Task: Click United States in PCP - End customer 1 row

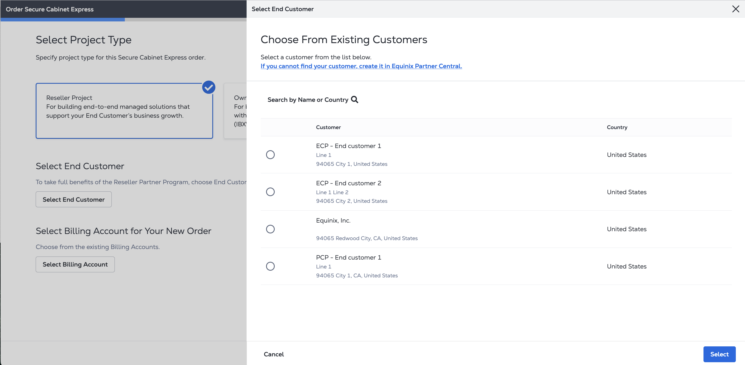Action: pyautogui.click(x=626, y=266)
